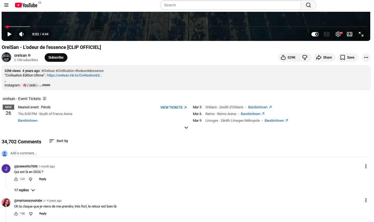Viewport: 374px width, 222px height.
Task: Open Bandsintown link for Orléans event
Action: (x=260, y=107)
